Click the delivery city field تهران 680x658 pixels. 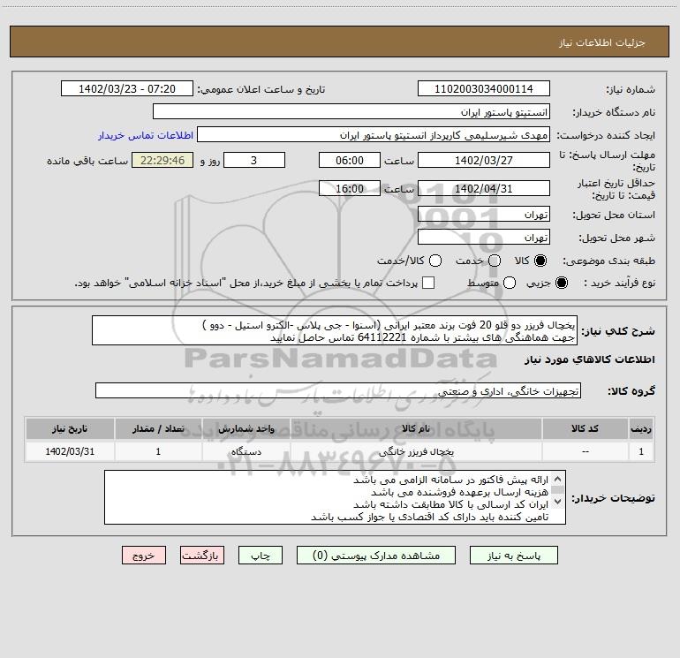(484, 237)
